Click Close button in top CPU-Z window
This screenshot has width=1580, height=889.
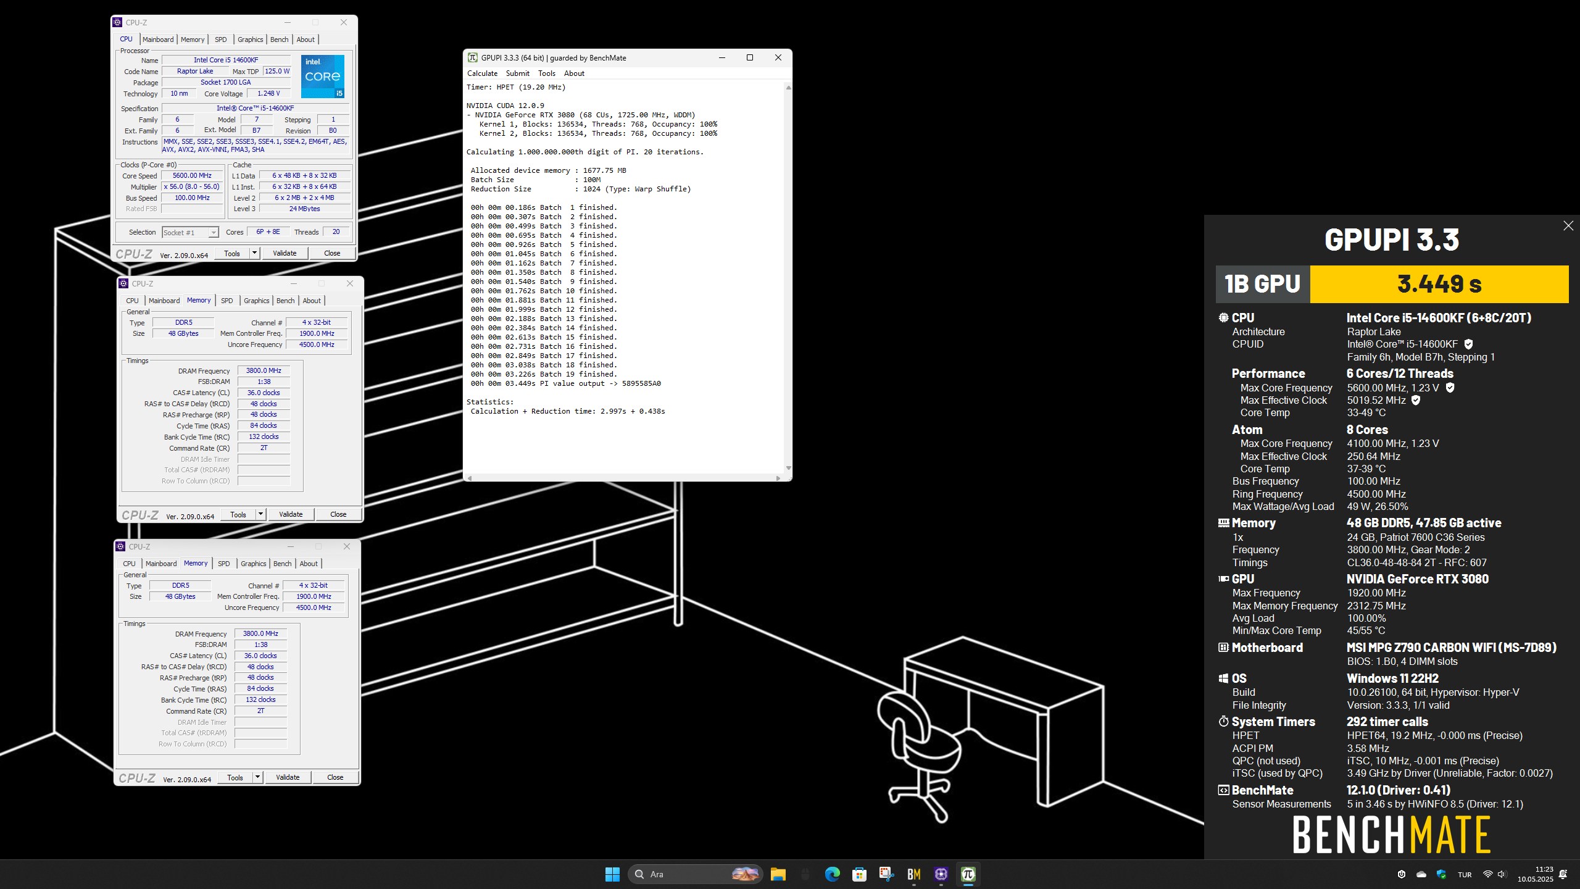[332, 253]
